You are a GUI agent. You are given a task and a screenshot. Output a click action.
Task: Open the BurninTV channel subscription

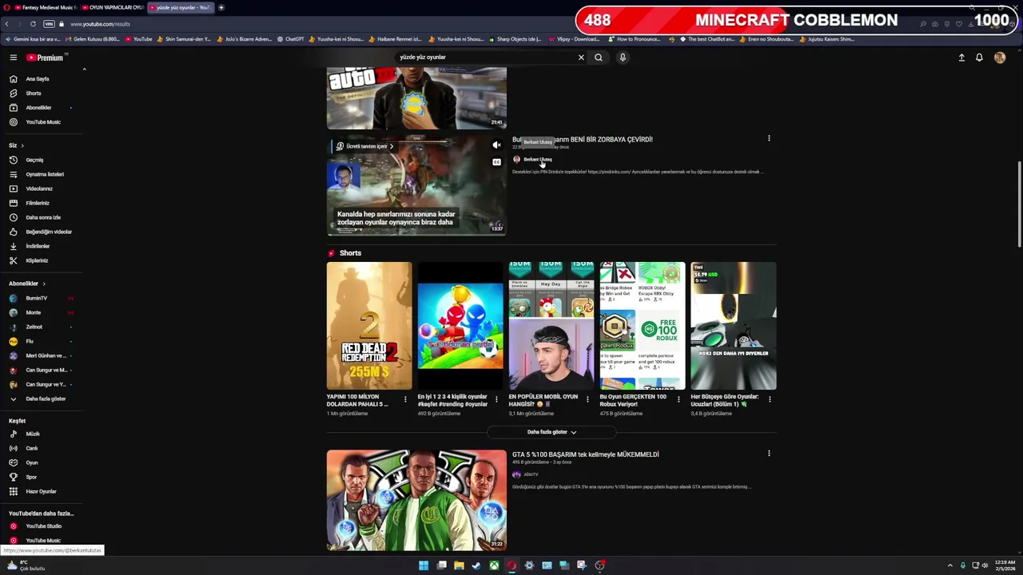point(36,298)
